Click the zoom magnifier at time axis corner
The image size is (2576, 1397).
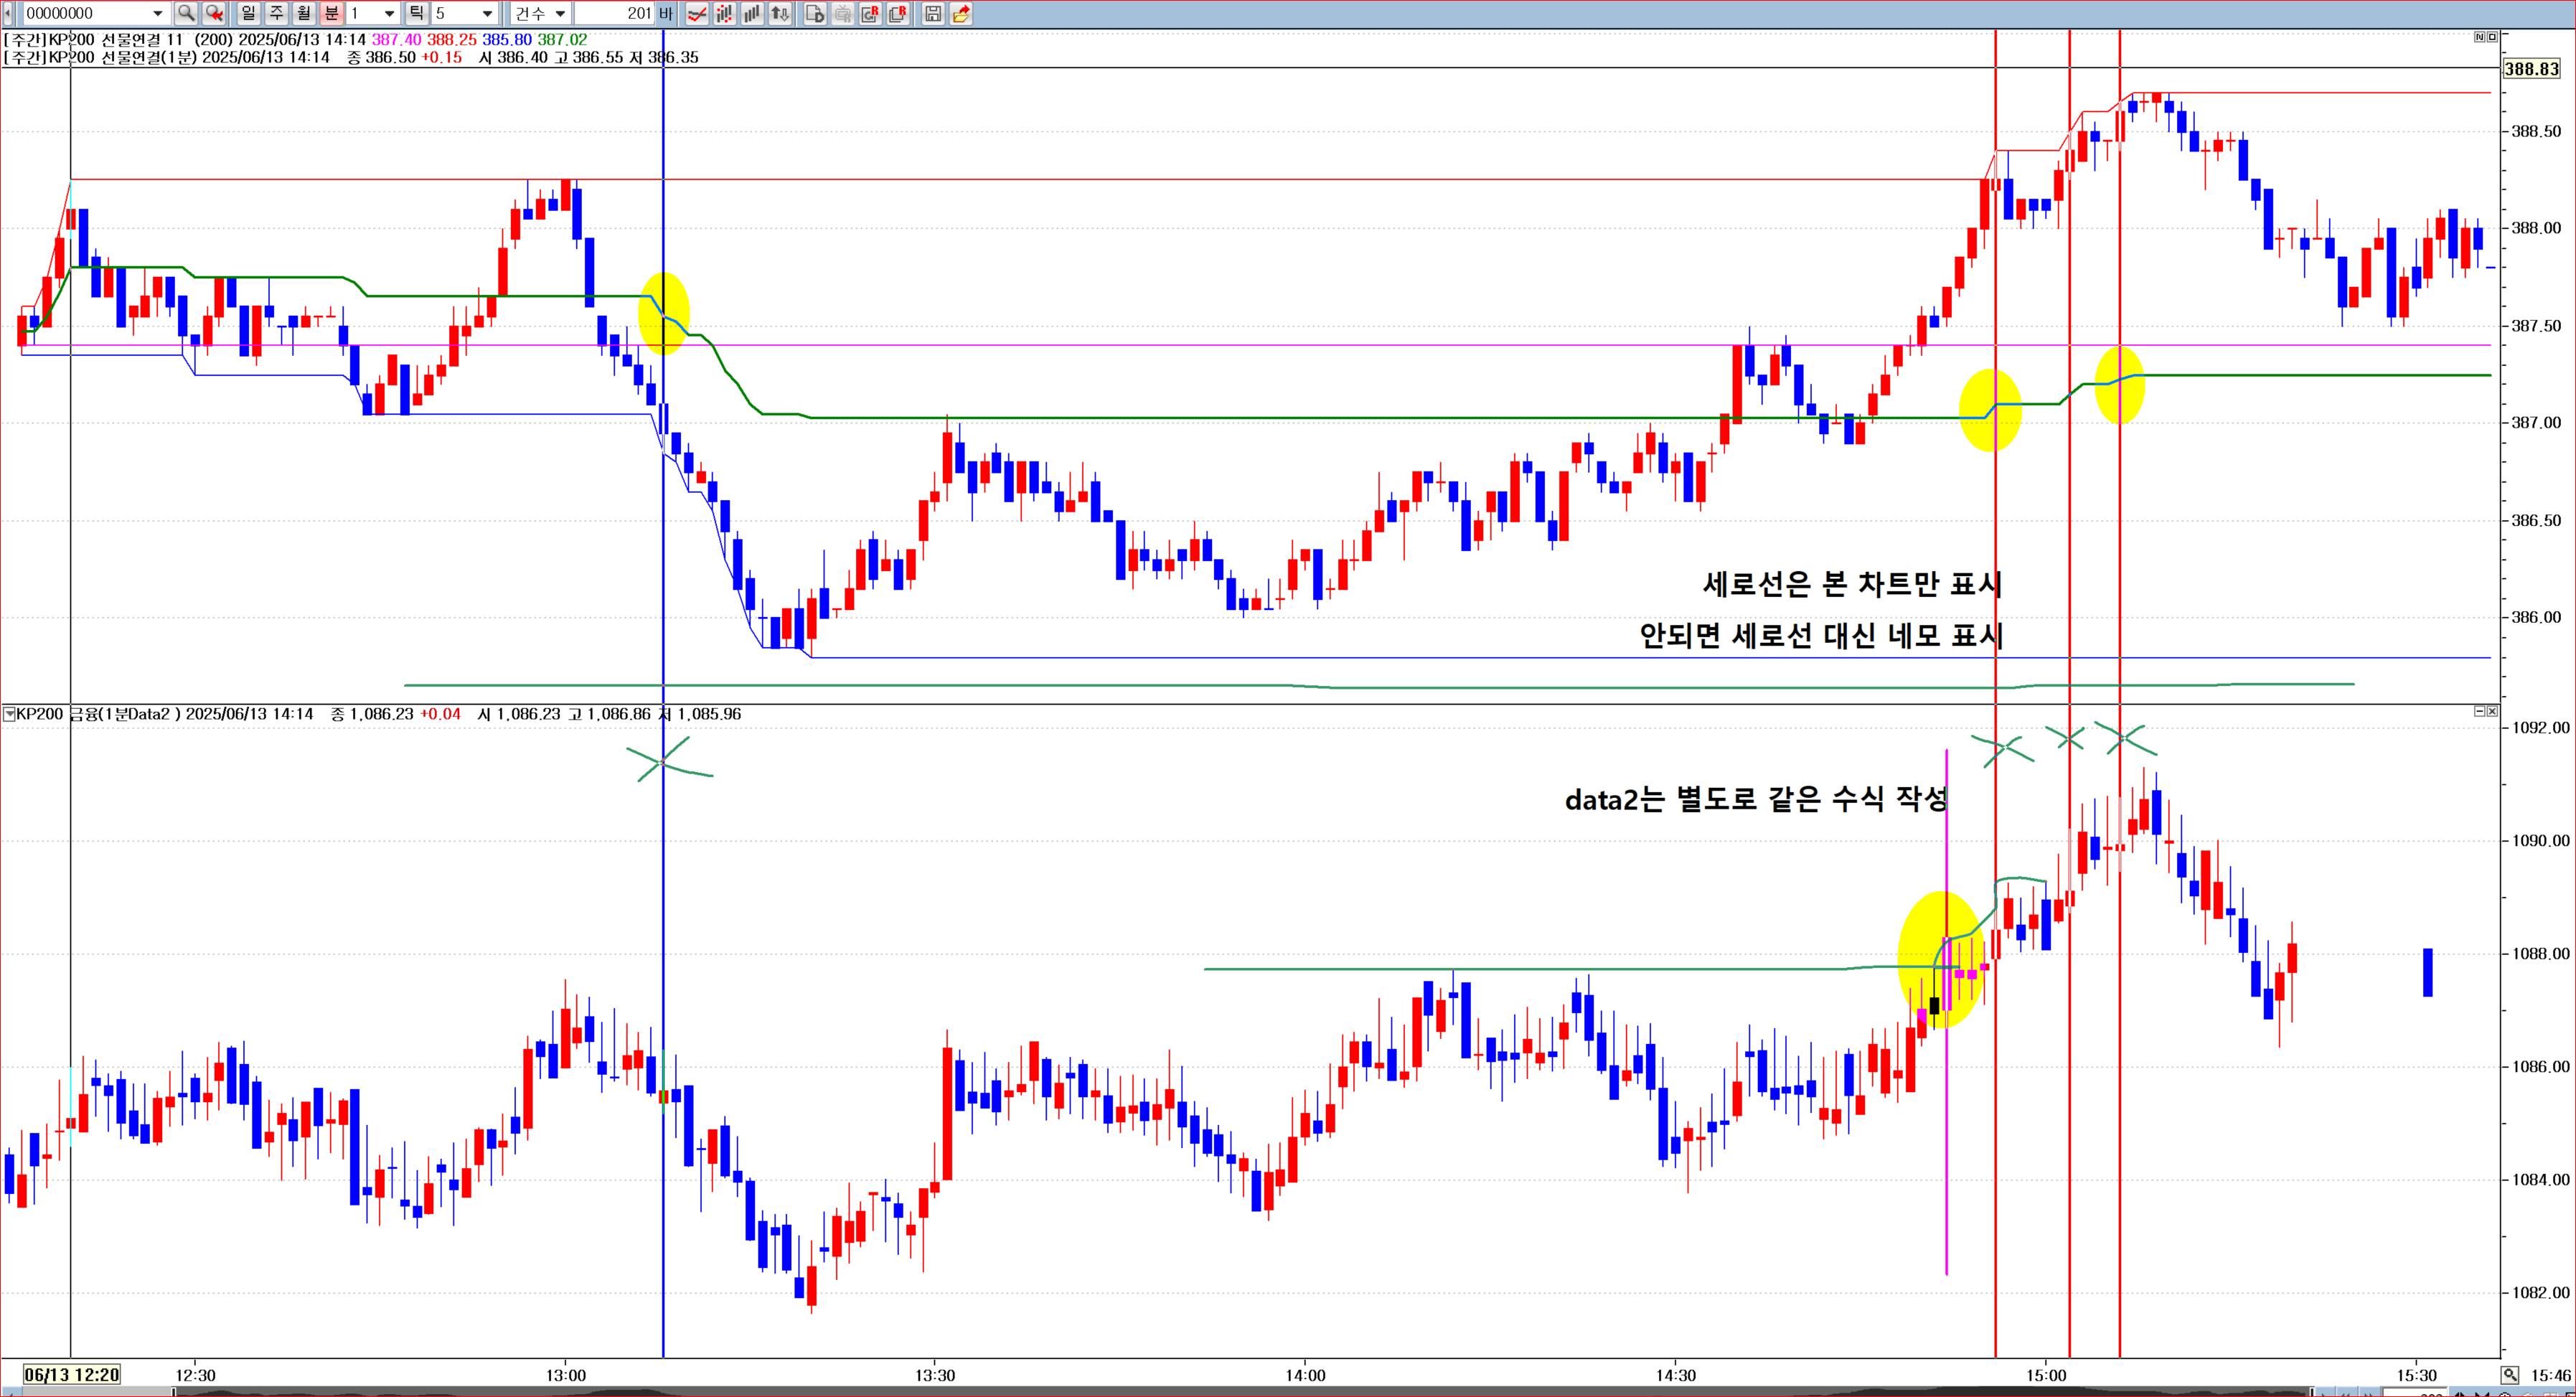2510,1374
